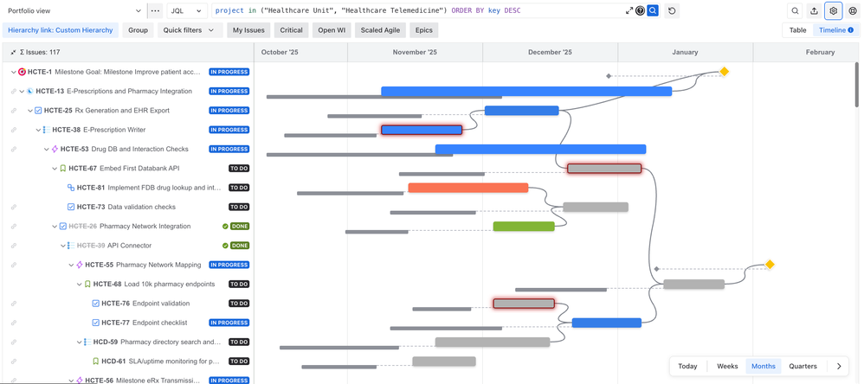Collapse the HCTE-67 Embed First Databank row
This screenshot has width=864, height=384.
pos(55,169)
